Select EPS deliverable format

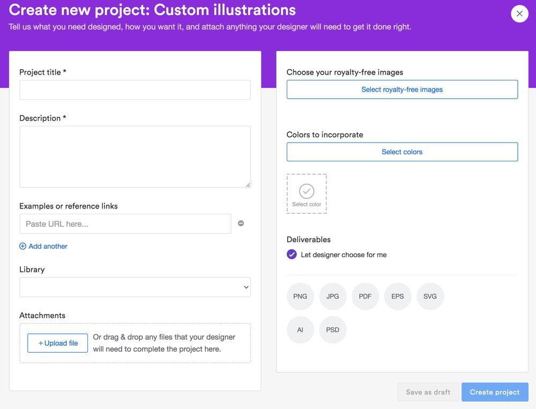pyautogui.click(x=398, y=296)
